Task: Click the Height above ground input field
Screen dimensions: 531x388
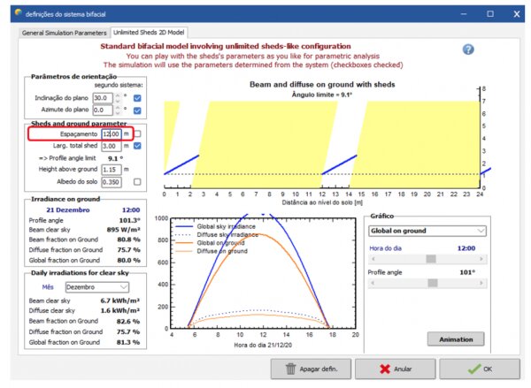Action: click(x=110, y=169)
